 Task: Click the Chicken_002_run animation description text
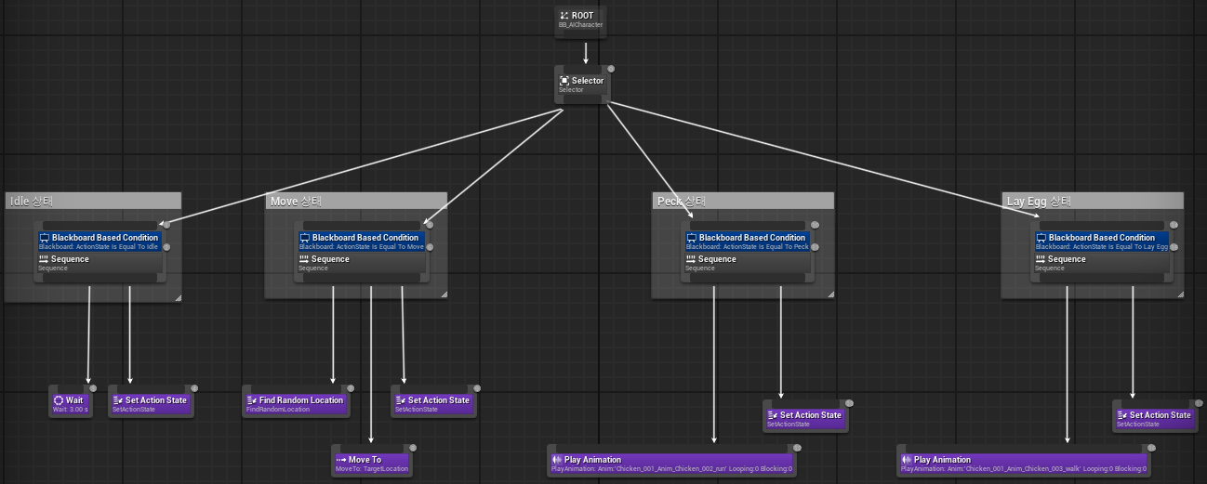point(672,469)
